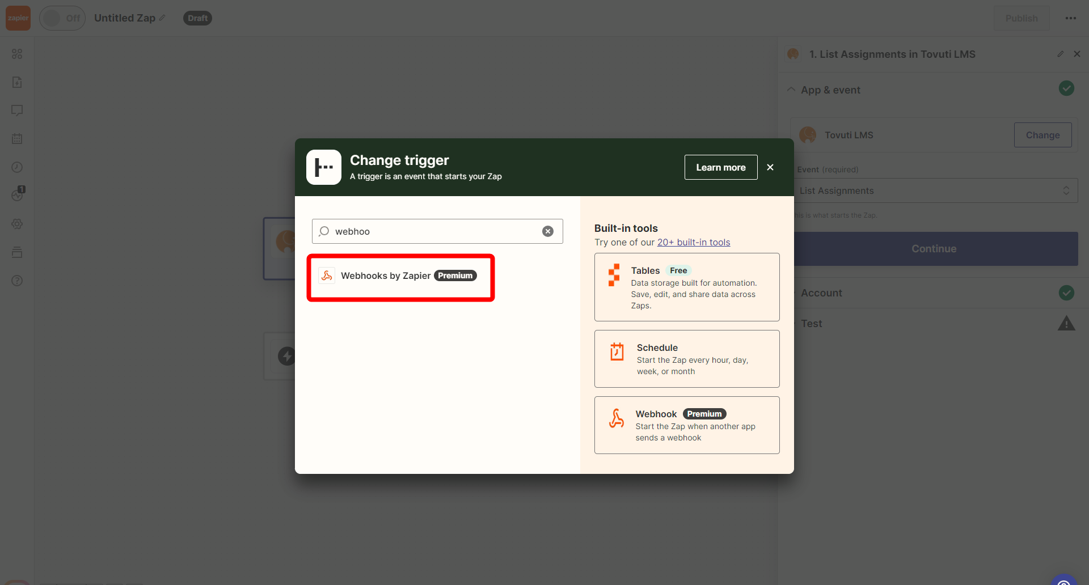Click the Schedule calendar icon
The width and height of the screenshot is (1089, 585).
(617, 351)
